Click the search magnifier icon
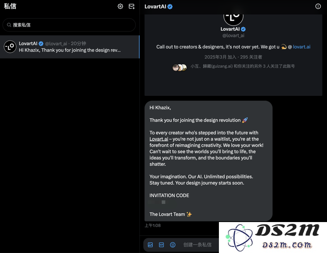Image resolution: width=327 pixels, height=253 pixels. (9, 25)
